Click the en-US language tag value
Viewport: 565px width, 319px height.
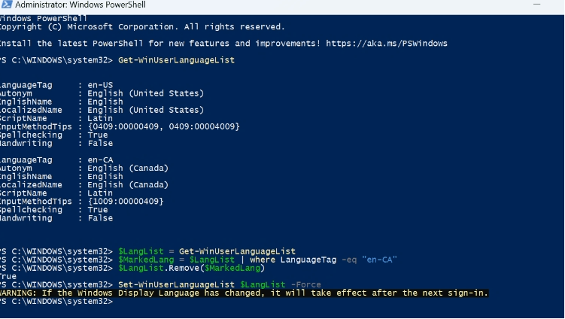(x=100, y=86)
